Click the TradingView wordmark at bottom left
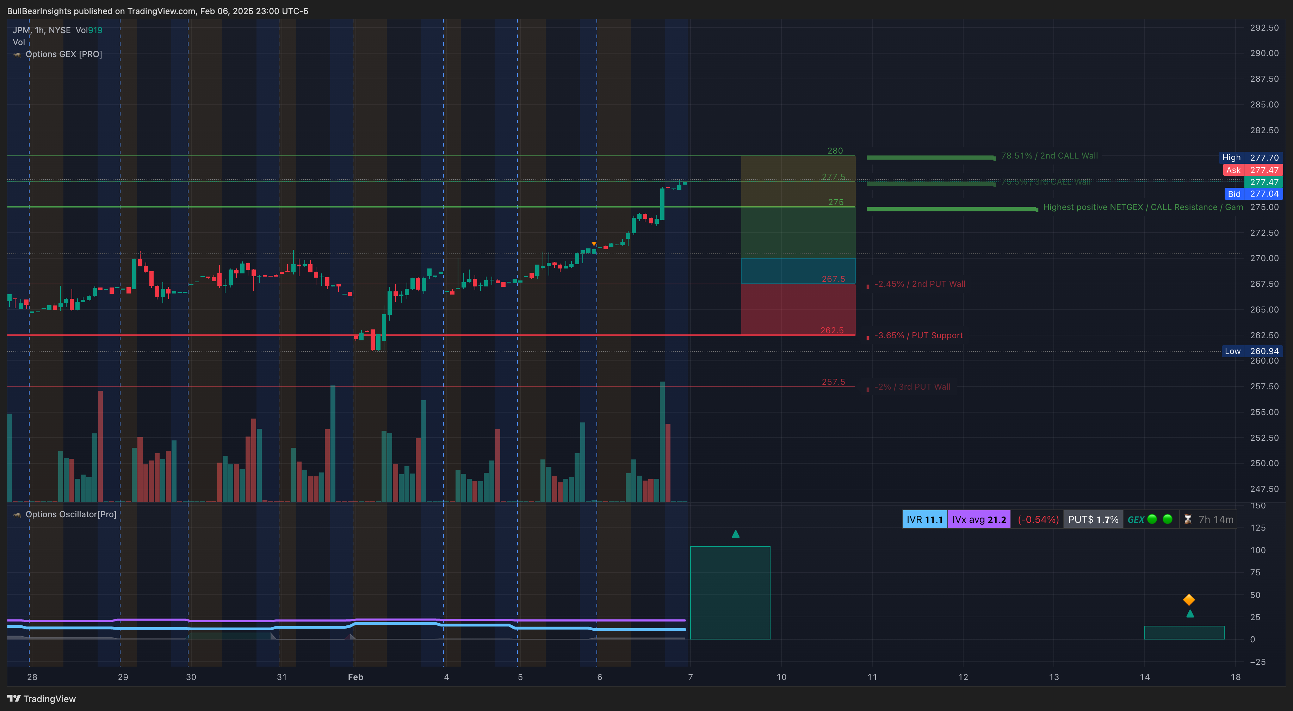 tap(50, 699)
